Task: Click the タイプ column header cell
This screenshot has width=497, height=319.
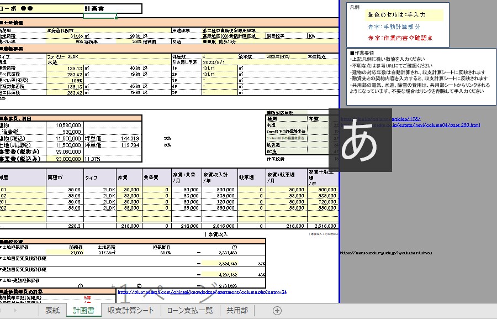Action: [100, 177]
